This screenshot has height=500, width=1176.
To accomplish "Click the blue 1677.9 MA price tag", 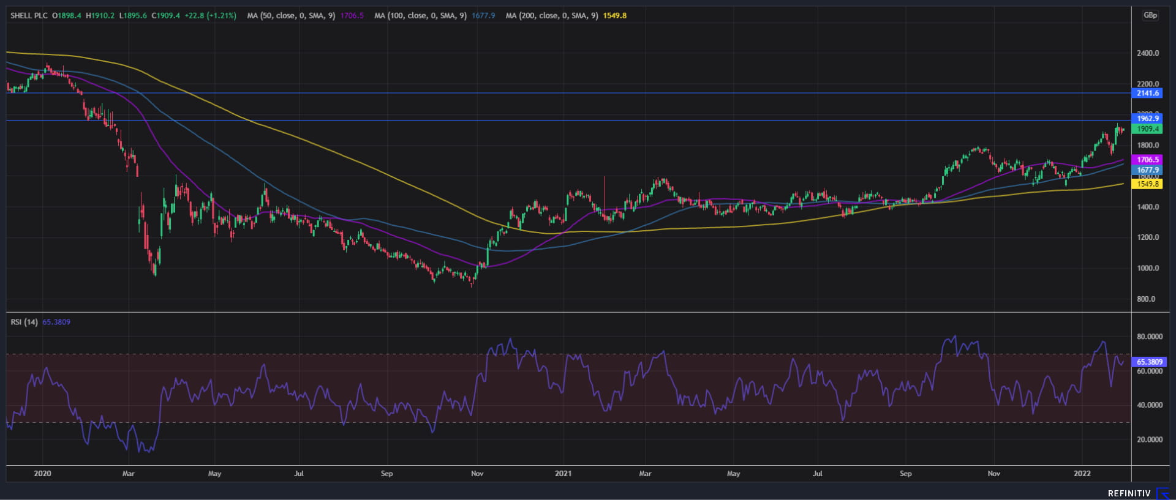I will pos(1147,170).
